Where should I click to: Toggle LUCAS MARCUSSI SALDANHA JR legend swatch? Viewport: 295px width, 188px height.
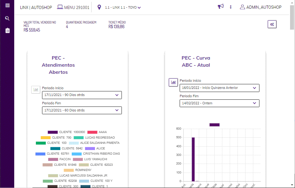click(x=53, y=176)
